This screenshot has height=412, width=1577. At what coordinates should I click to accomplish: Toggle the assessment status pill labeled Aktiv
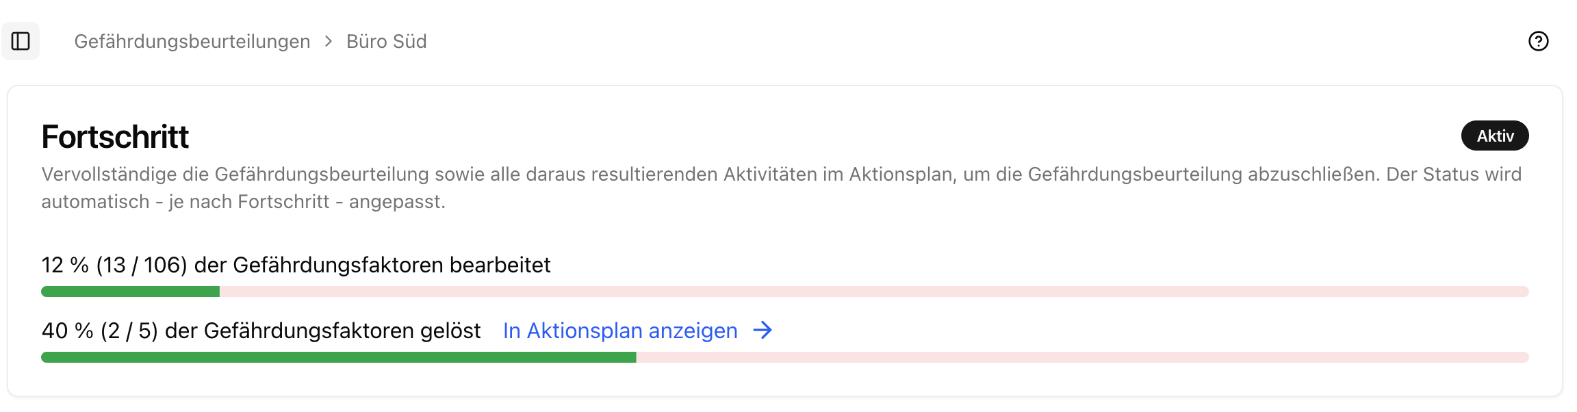pos(1495,136)
